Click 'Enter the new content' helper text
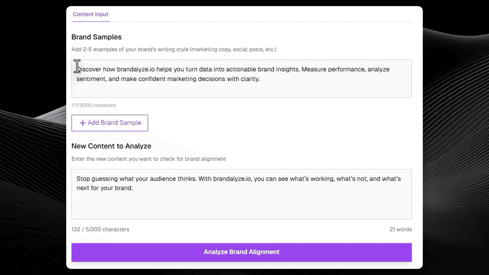The width and height of the screenshot is (489, 275). tap(148, 159)
